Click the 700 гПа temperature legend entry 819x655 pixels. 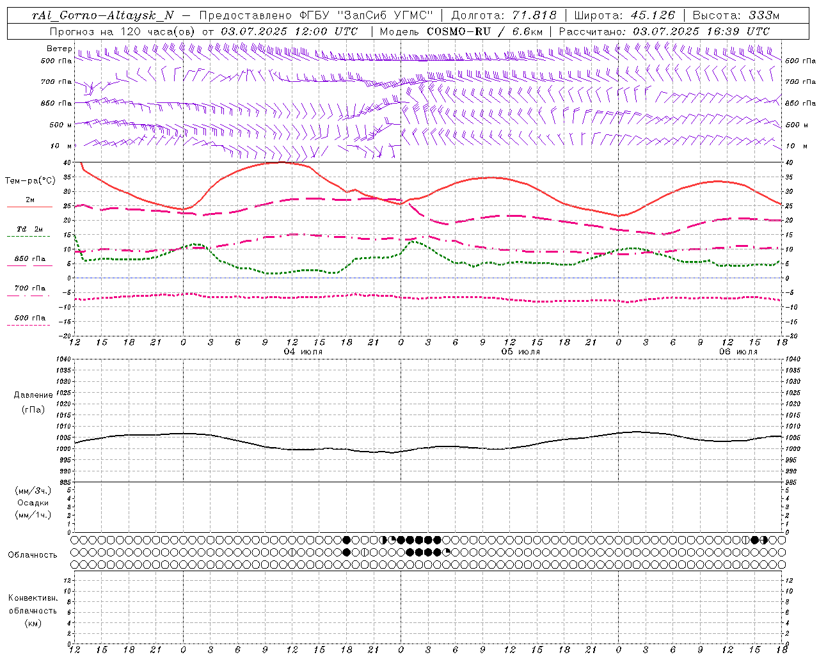tap(30, 288)
